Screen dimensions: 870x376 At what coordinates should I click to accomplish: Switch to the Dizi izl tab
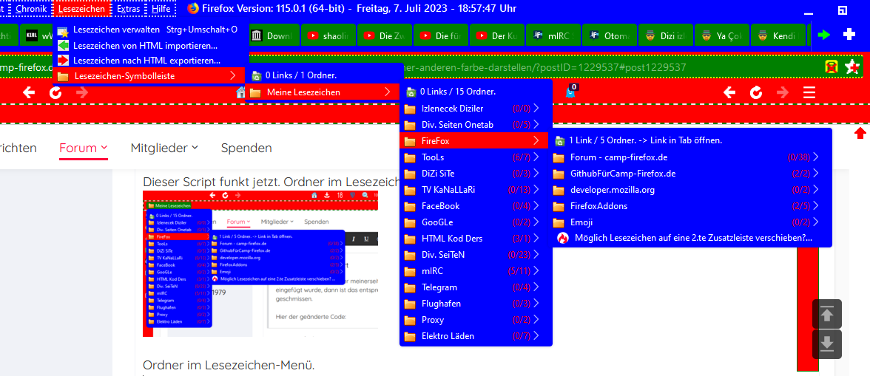click(665, 35)
